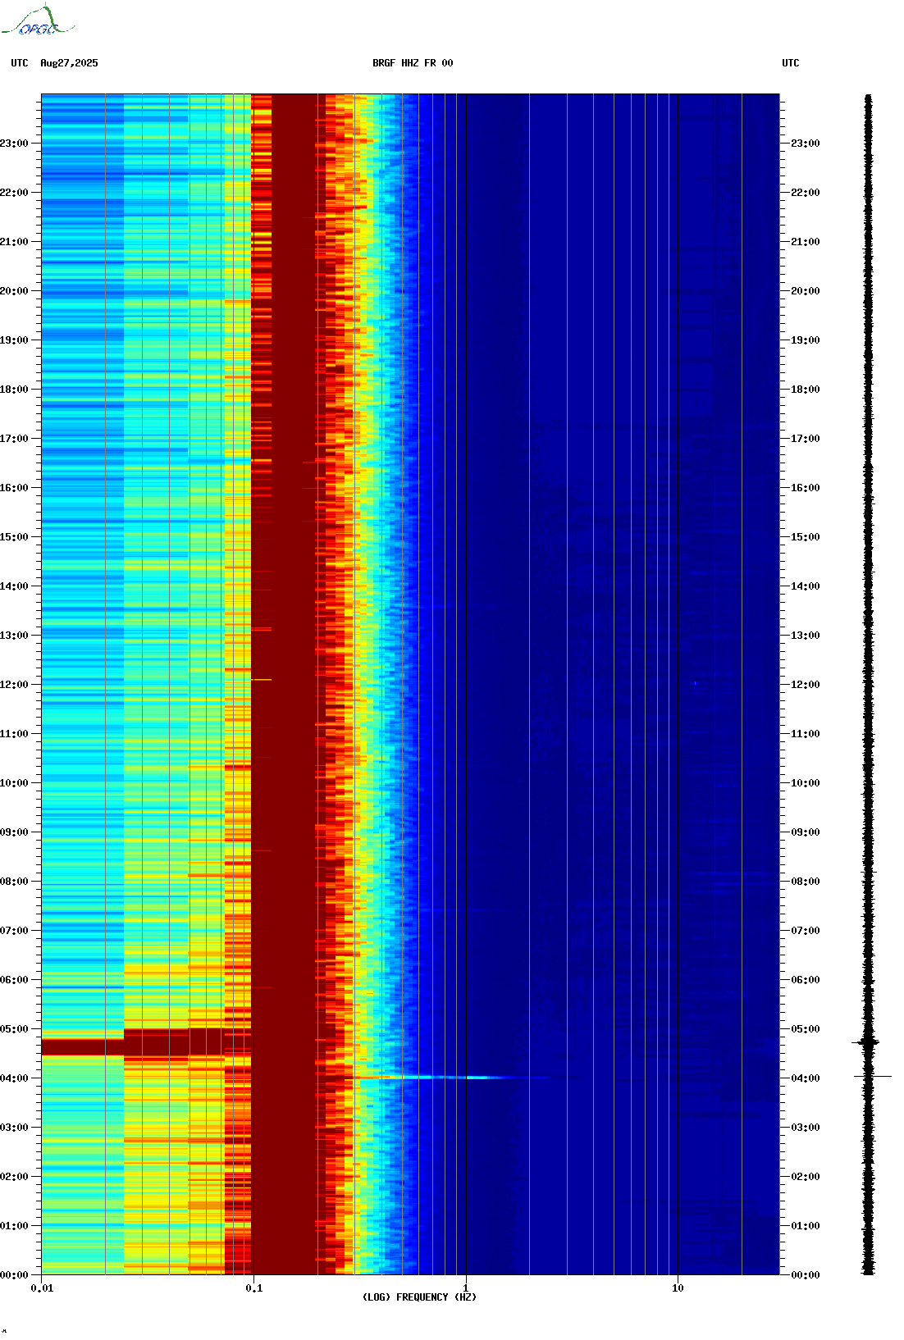
Task: Select the station title BRGF HHZ FR 00
Action: coord(413,63)
